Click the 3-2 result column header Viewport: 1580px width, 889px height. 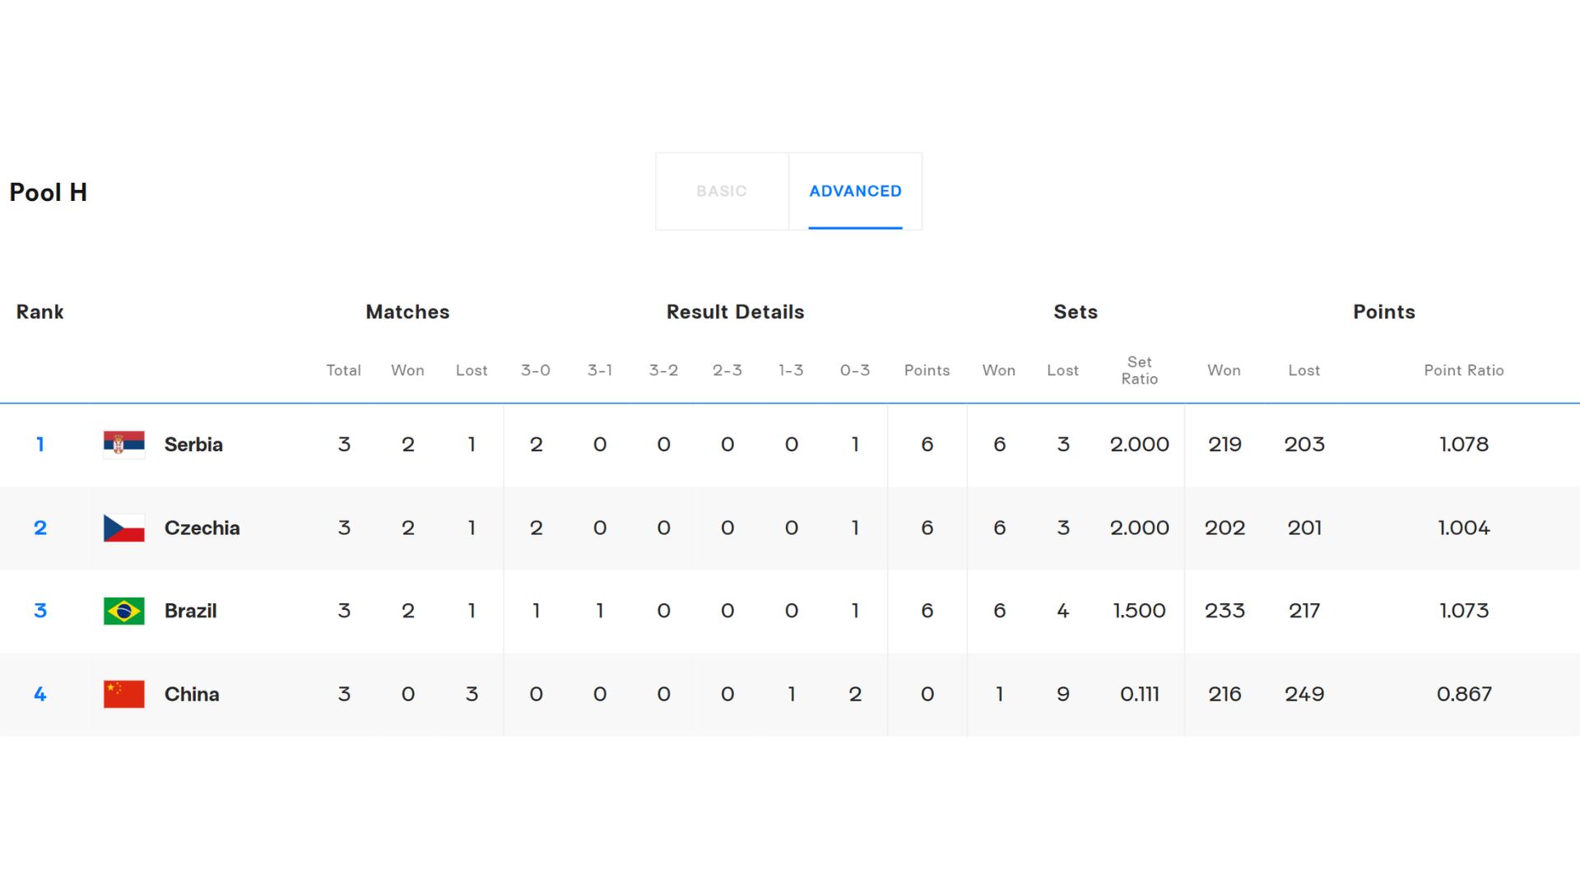[663, 370]
